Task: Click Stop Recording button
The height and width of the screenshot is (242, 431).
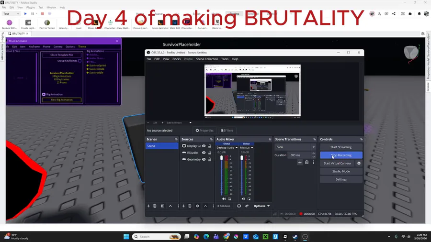Action: 341,155
